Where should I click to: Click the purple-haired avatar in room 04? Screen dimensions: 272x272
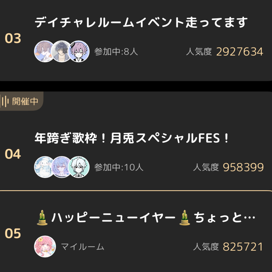tap(61, 167)
